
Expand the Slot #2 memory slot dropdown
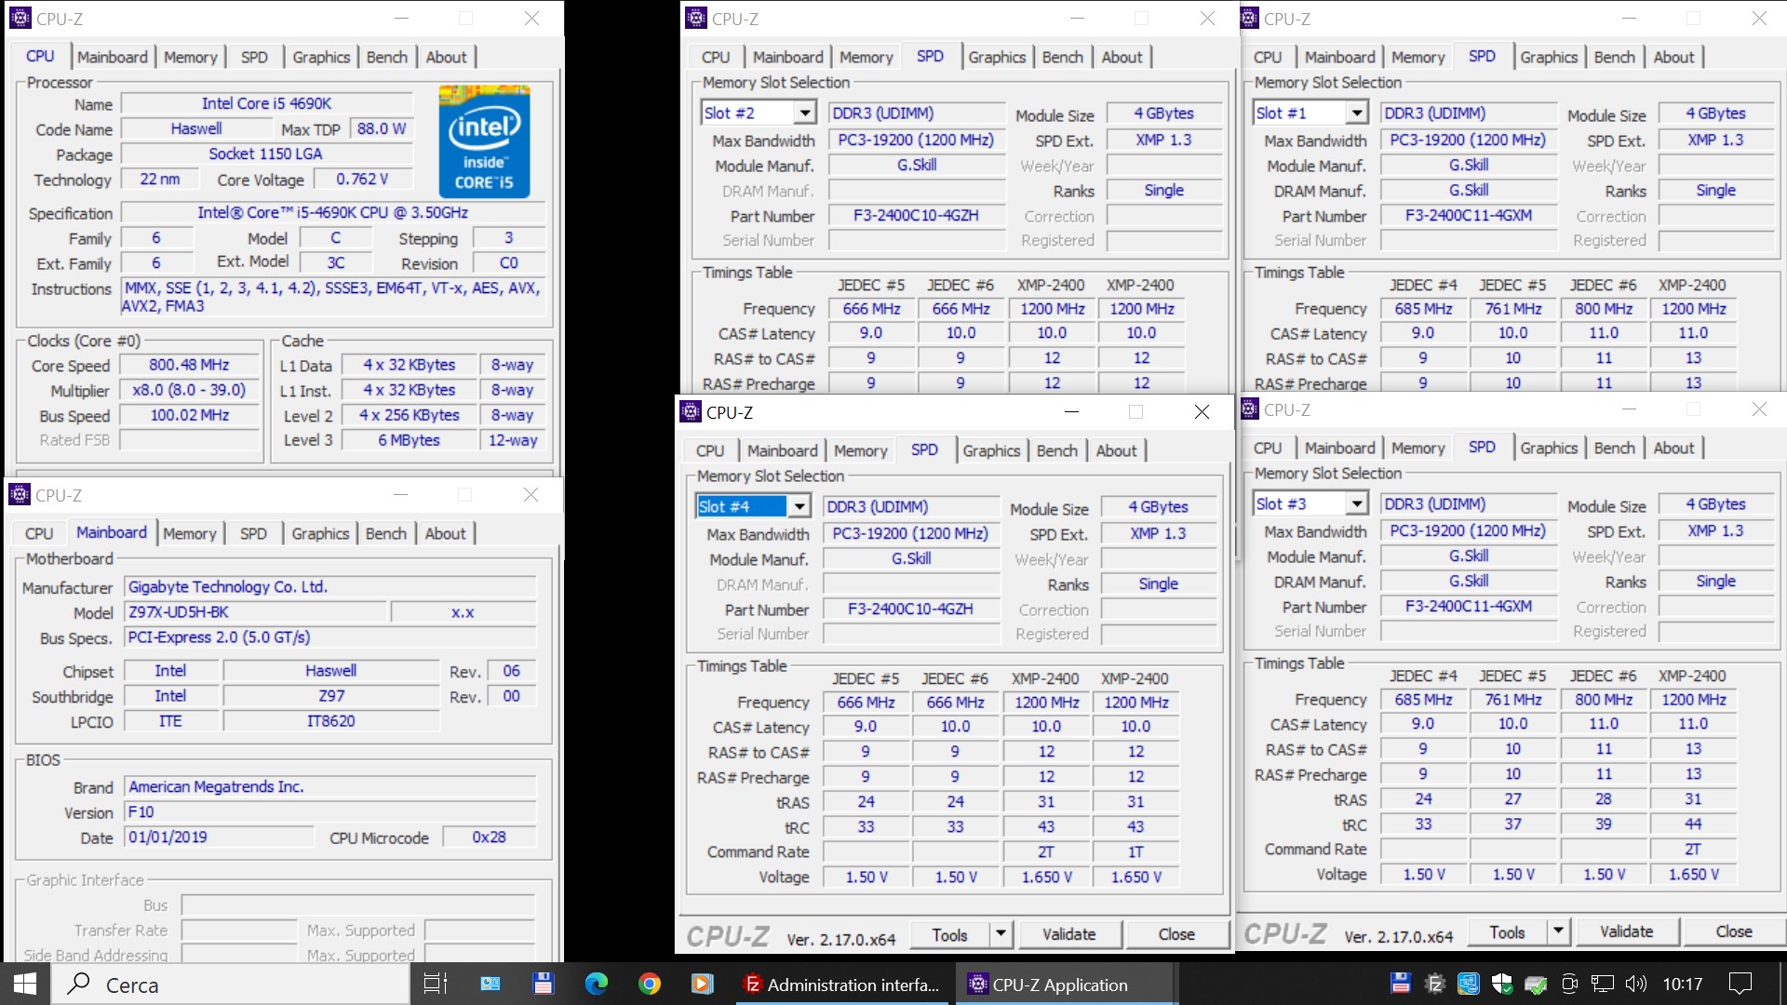[x=805, y=114]
